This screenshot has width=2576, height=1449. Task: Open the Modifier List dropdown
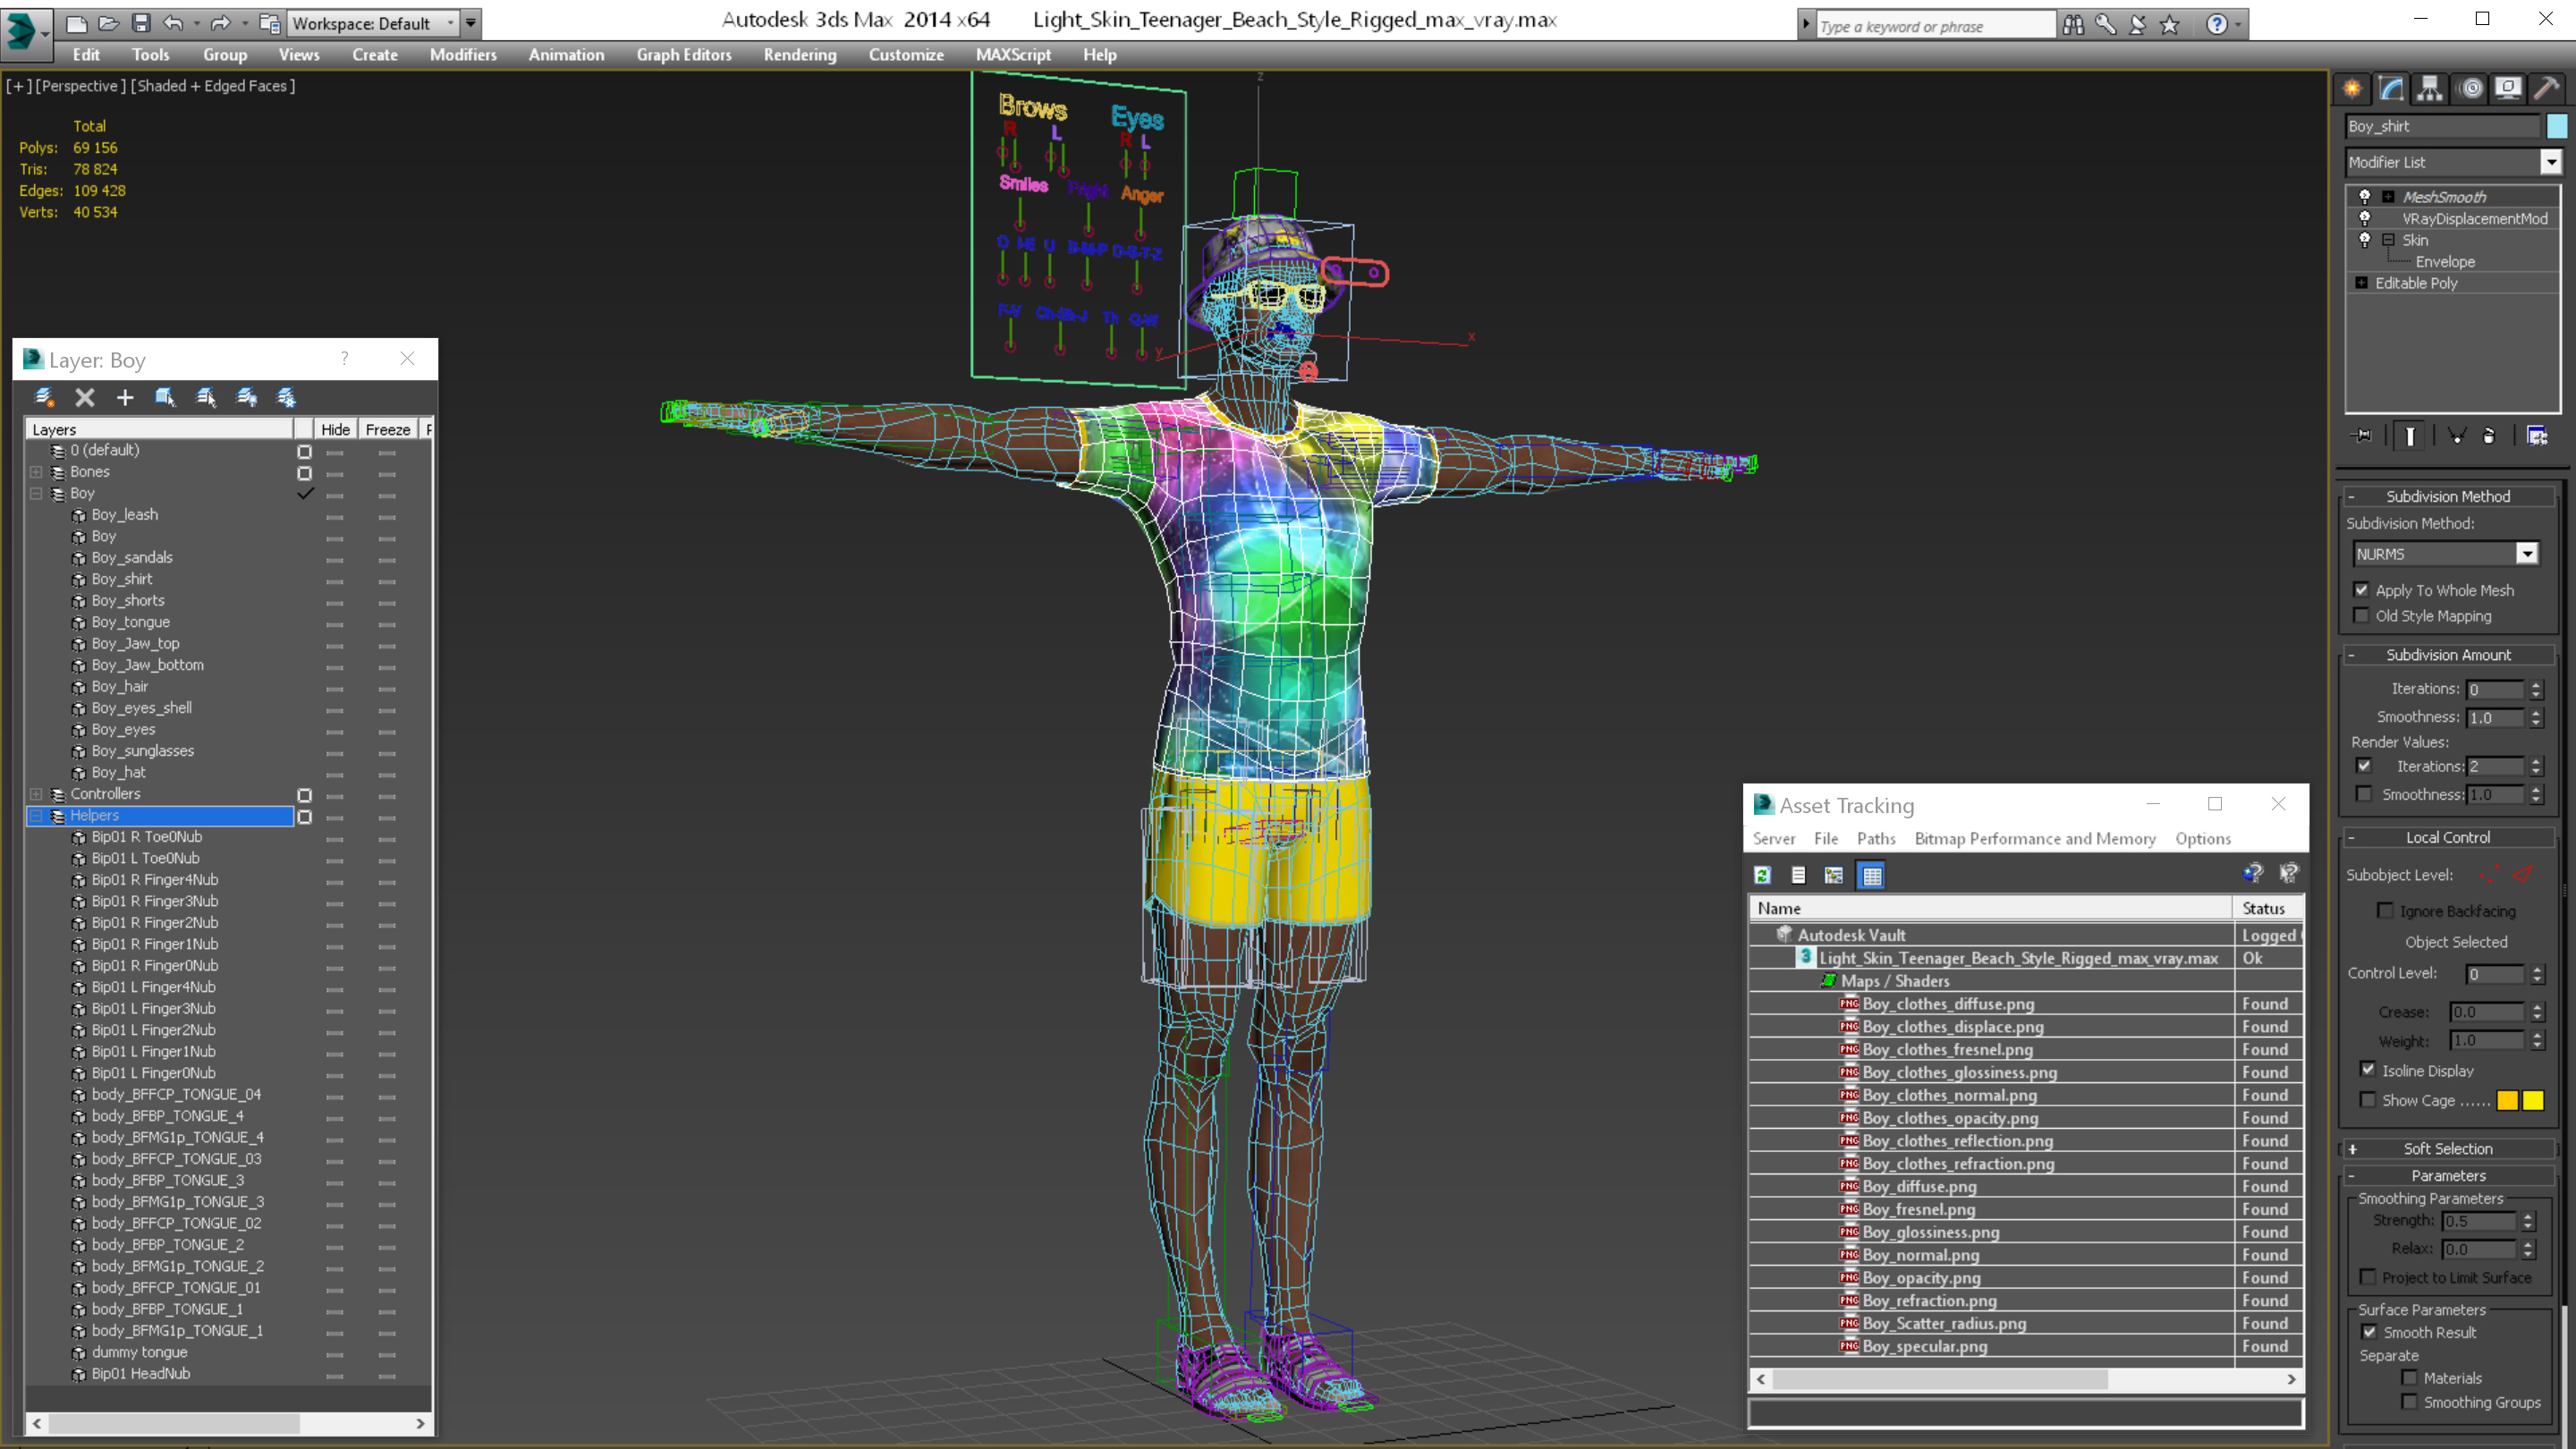[x=2551, y=162]
